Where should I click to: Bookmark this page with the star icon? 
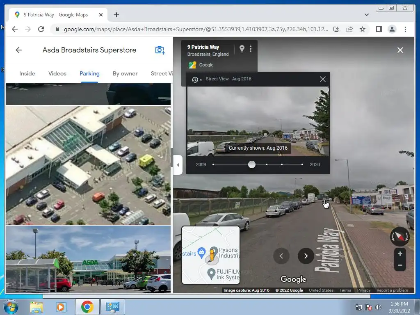(363, 29)
